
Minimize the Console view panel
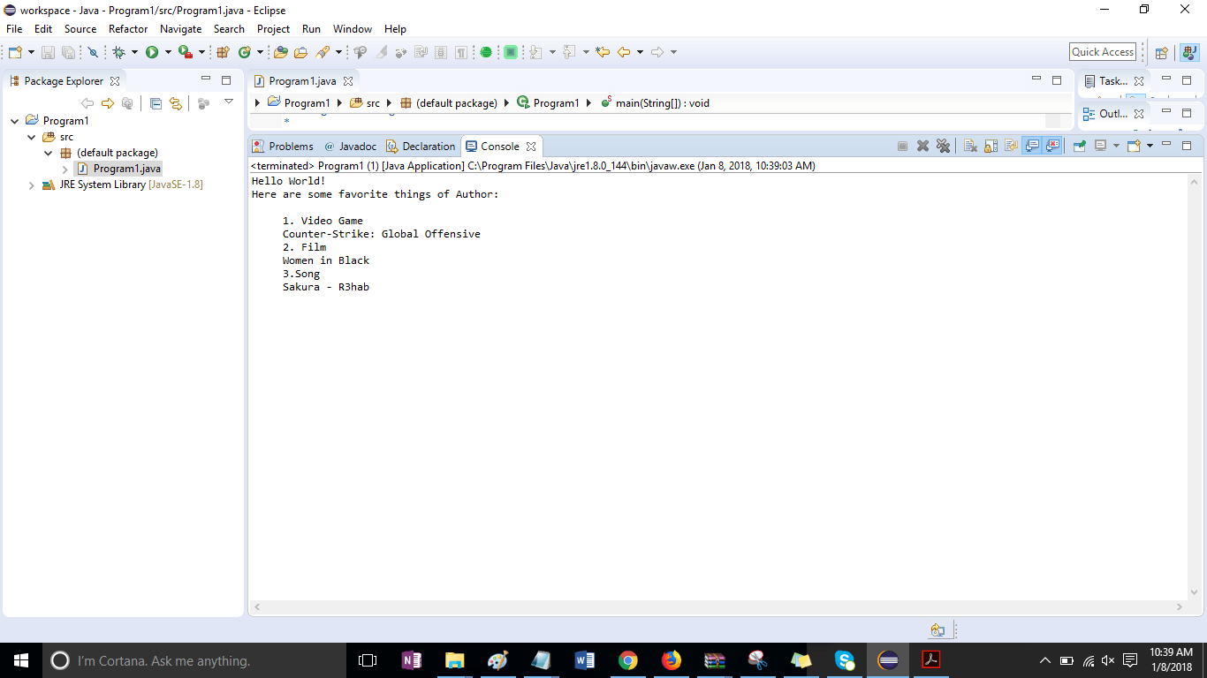tap(1166, 144)
